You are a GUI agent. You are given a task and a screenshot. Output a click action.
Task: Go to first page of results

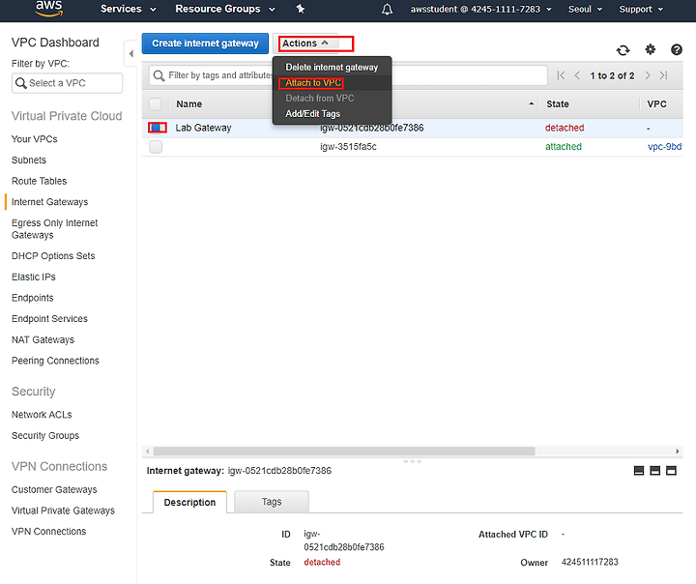coord(561,75)
